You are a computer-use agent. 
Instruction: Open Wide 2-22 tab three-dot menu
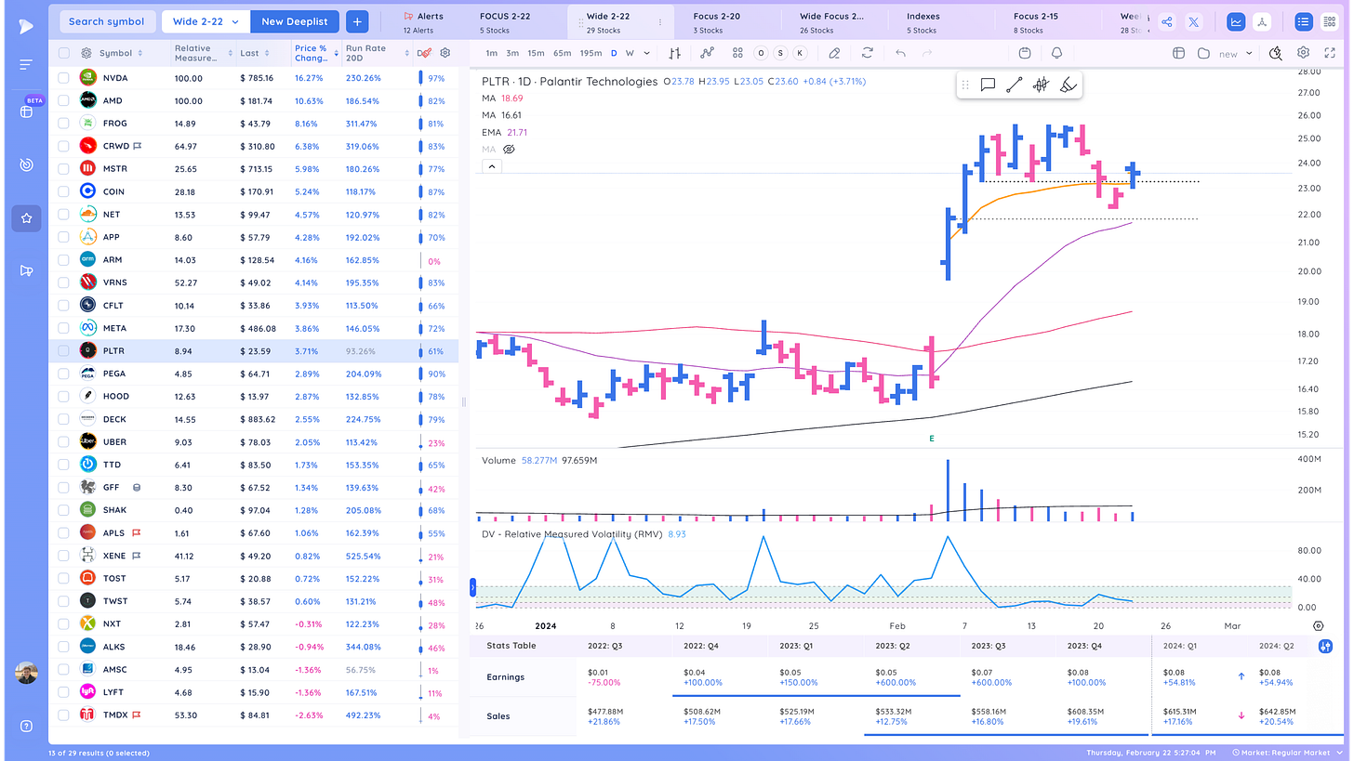click(x=661, y=21)
